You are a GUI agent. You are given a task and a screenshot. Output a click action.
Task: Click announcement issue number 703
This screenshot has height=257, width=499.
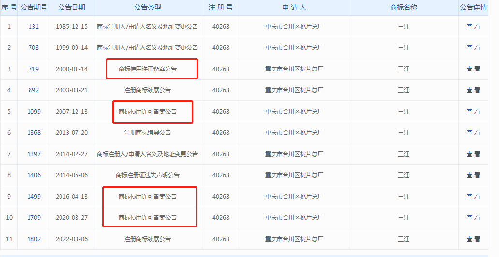click(34, 48)
